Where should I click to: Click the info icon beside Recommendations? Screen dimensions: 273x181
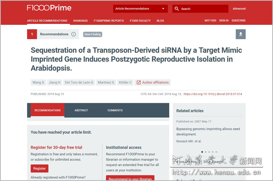(x=73, y=34)
